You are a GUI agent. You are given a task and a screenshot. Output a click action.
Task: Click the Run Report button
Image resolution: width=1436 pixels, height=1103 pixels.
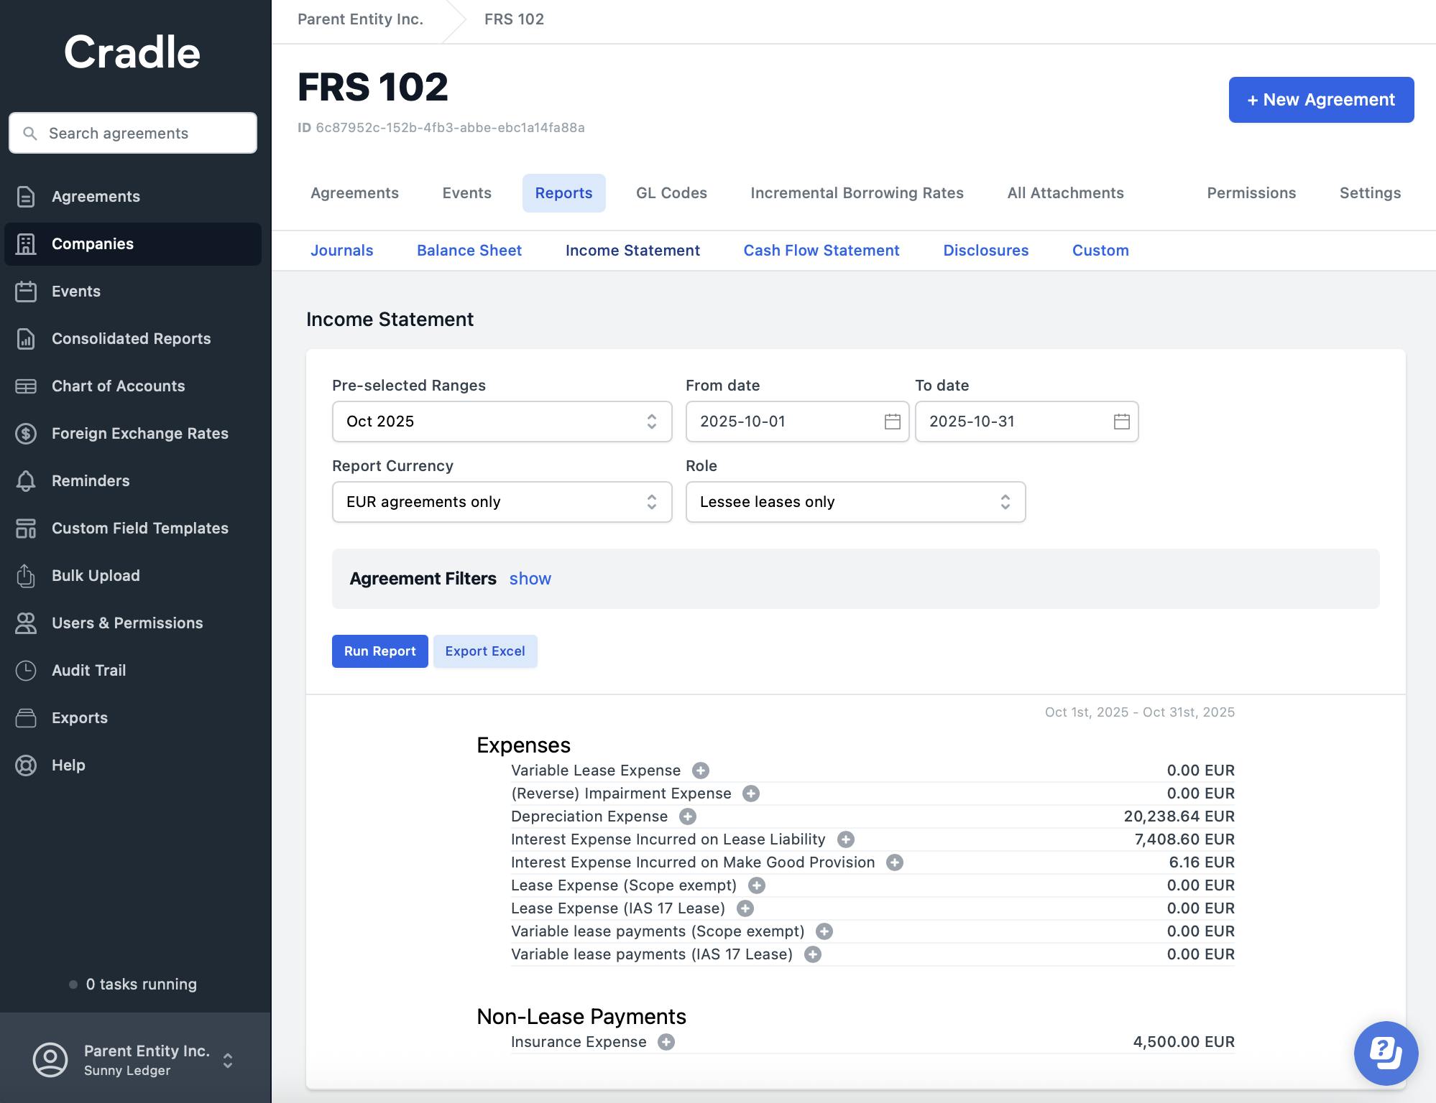(379, 651)
